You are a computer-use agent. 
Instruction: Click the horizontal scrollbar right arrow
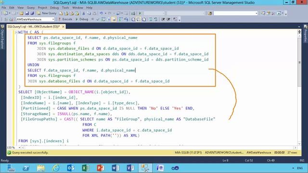click(x=295, y=148)
